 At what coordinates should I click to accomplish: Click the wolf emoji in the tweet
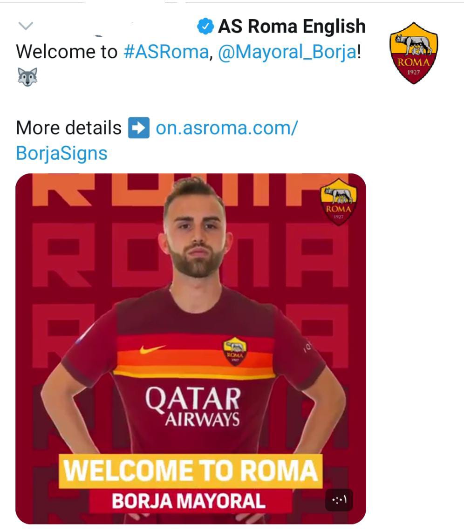point(27,77)
